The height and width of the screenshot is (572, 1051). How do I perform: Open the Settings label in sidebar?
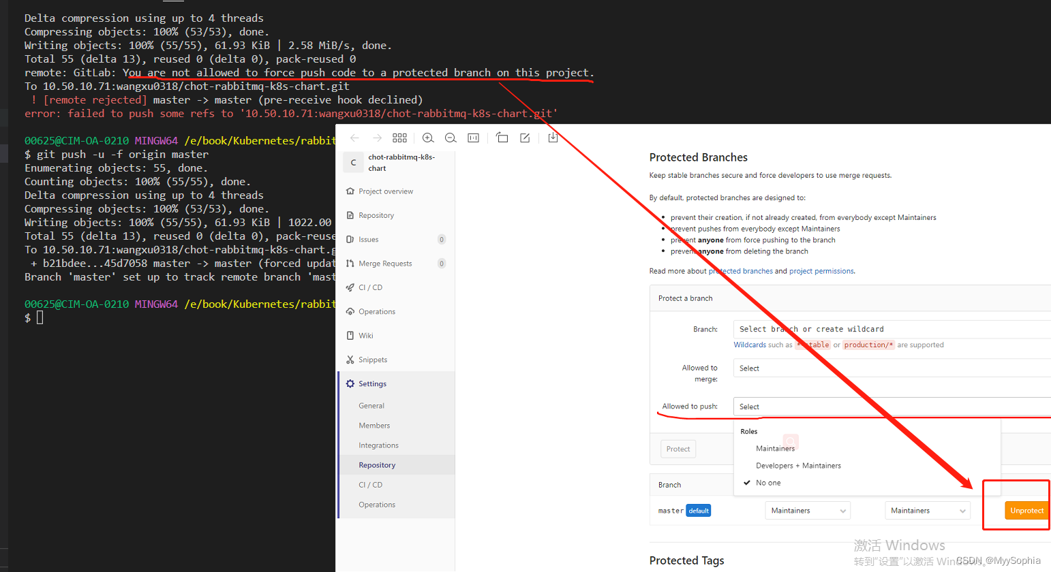[x=372, y=384]
